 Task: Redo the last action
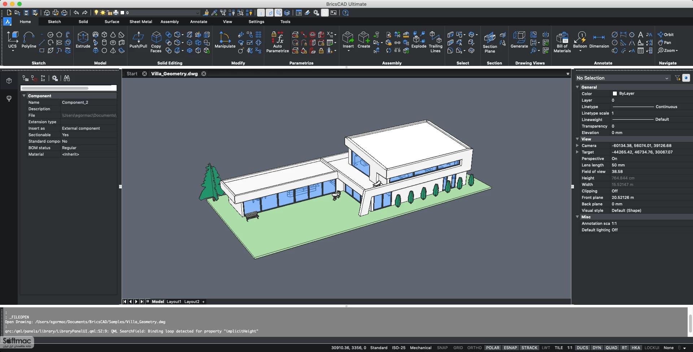pyautogui.click(x=85, y=13)
